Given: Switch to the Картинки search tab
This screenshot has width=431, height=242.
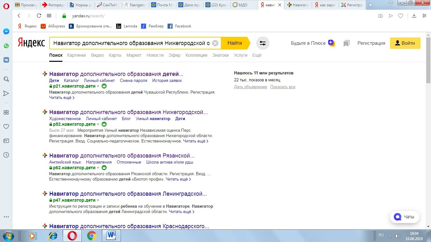Looking at the screenshot, I should (x=76, y=55).
